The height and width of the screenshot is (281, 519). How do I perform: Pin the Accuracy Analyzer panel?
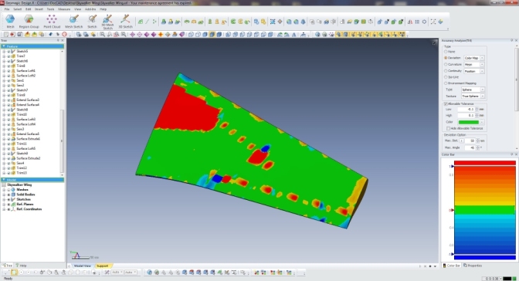[511, 40]
